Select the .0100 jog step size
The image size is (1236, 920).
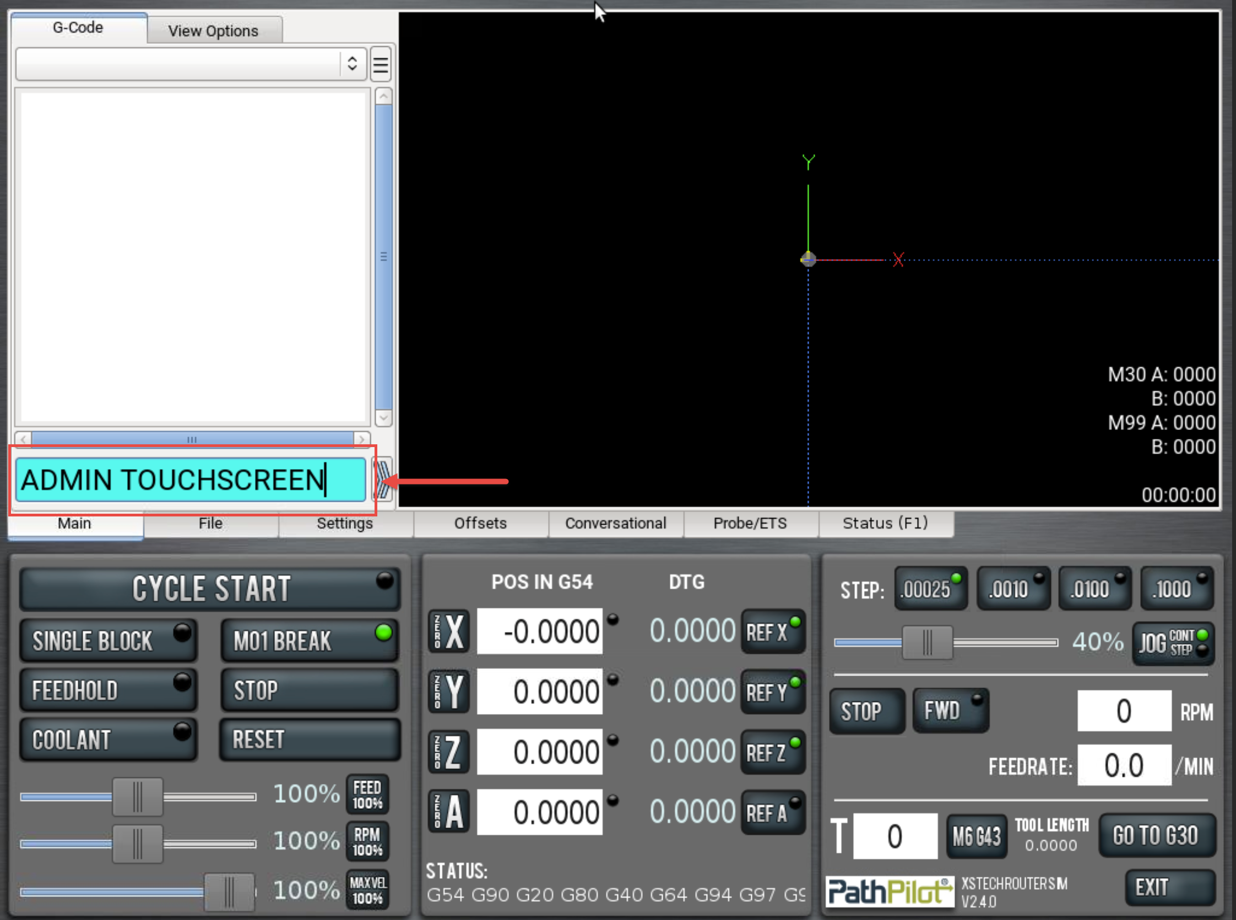(1094, 589)
